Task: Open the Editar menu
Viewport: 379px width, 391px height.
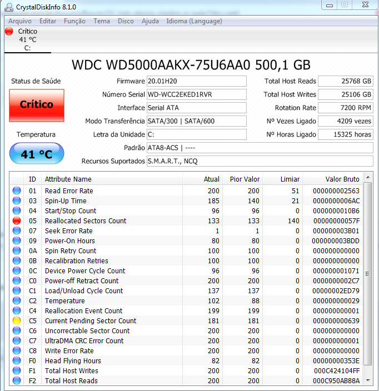Action: tap(48, 21)
